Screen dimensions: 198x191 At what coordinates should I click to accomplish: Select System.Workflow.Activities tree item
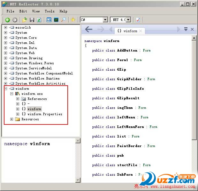40,83
